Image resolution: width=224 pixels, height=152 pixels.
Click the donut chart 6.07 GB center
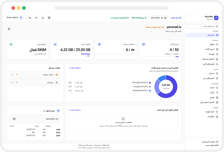tap(166, 86)
